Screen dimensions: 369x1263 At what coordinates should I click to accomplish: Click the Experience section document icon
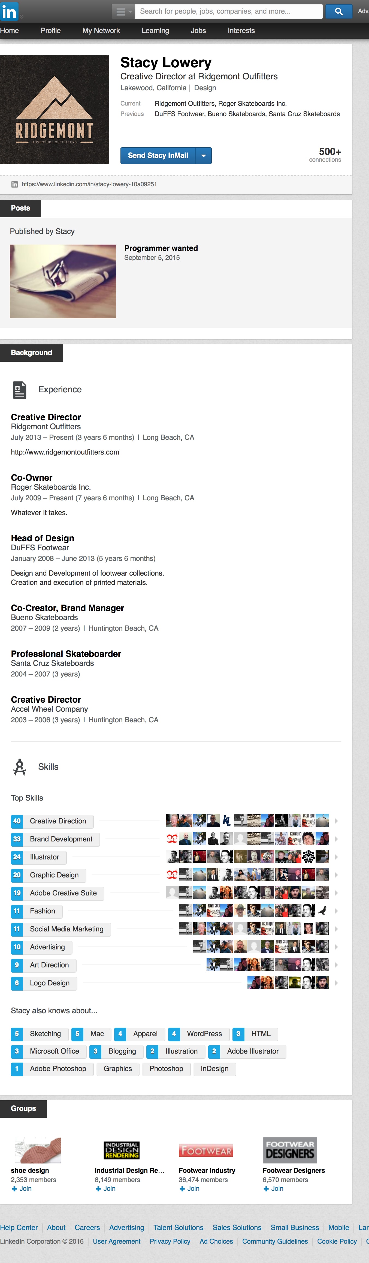tap(19, 390)
